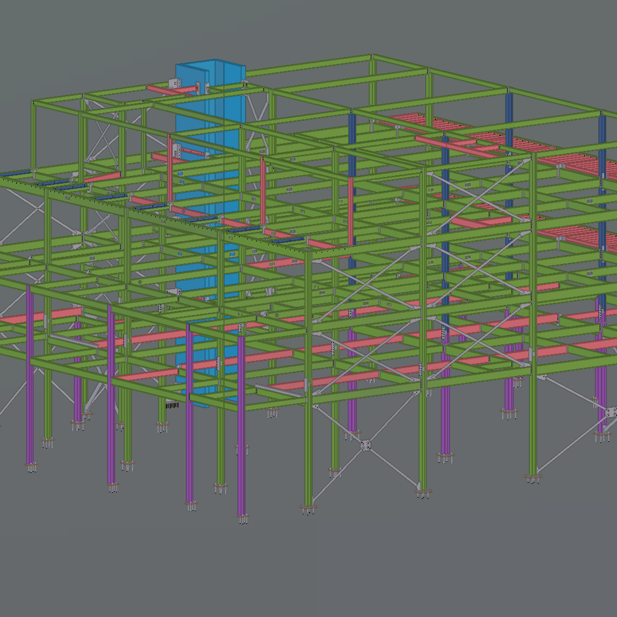Select the leftmost purple column
Screen dimensions: 617x617
point(29,377)
